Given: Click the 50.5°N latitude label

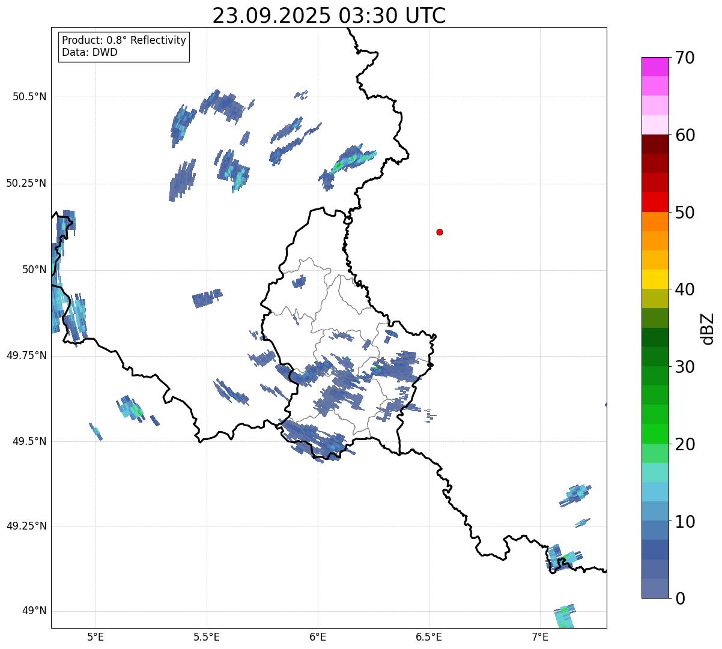Looking at the screenshot, I should point(29,97).
